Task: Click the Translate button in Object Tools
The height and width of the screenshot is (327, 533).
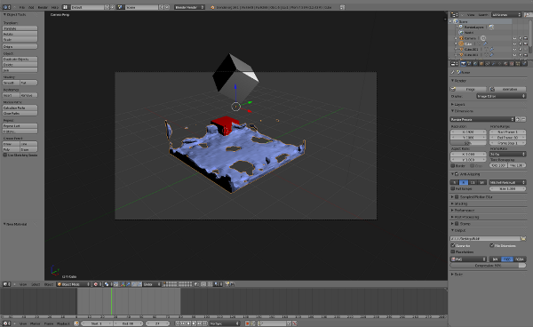Action: coord(20,28)
